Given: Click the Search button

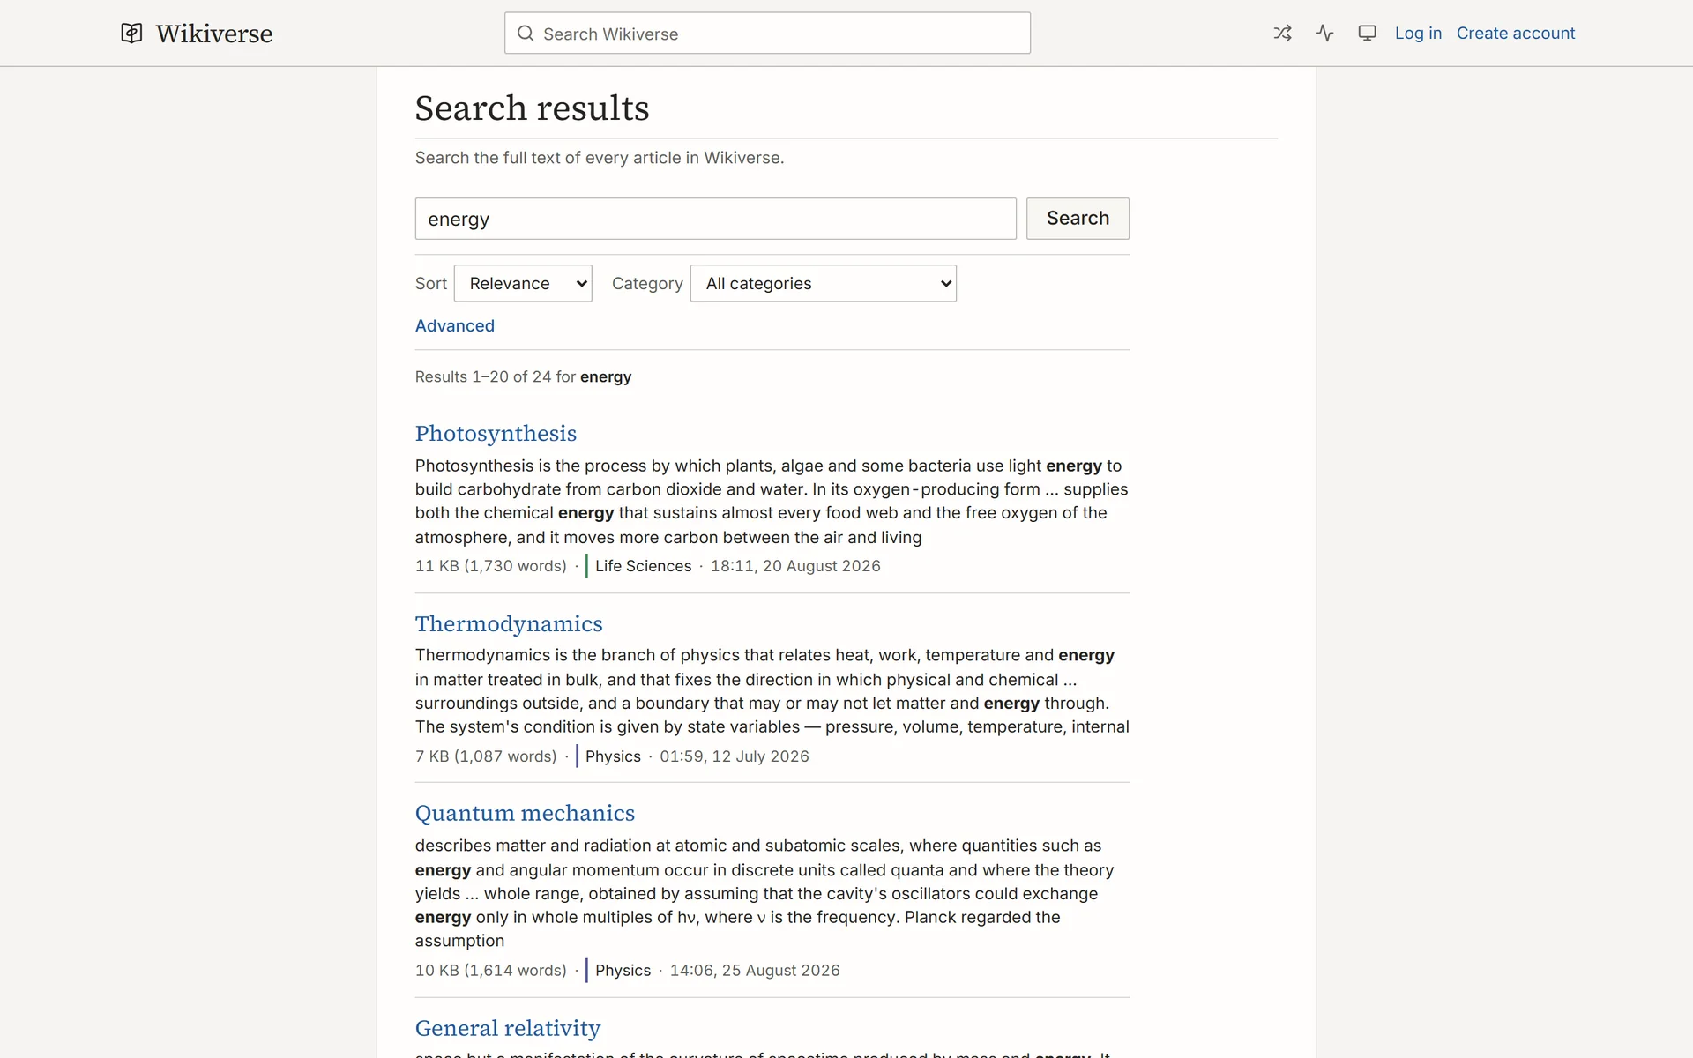Looking at the screenshot, I should (1078, 219).
